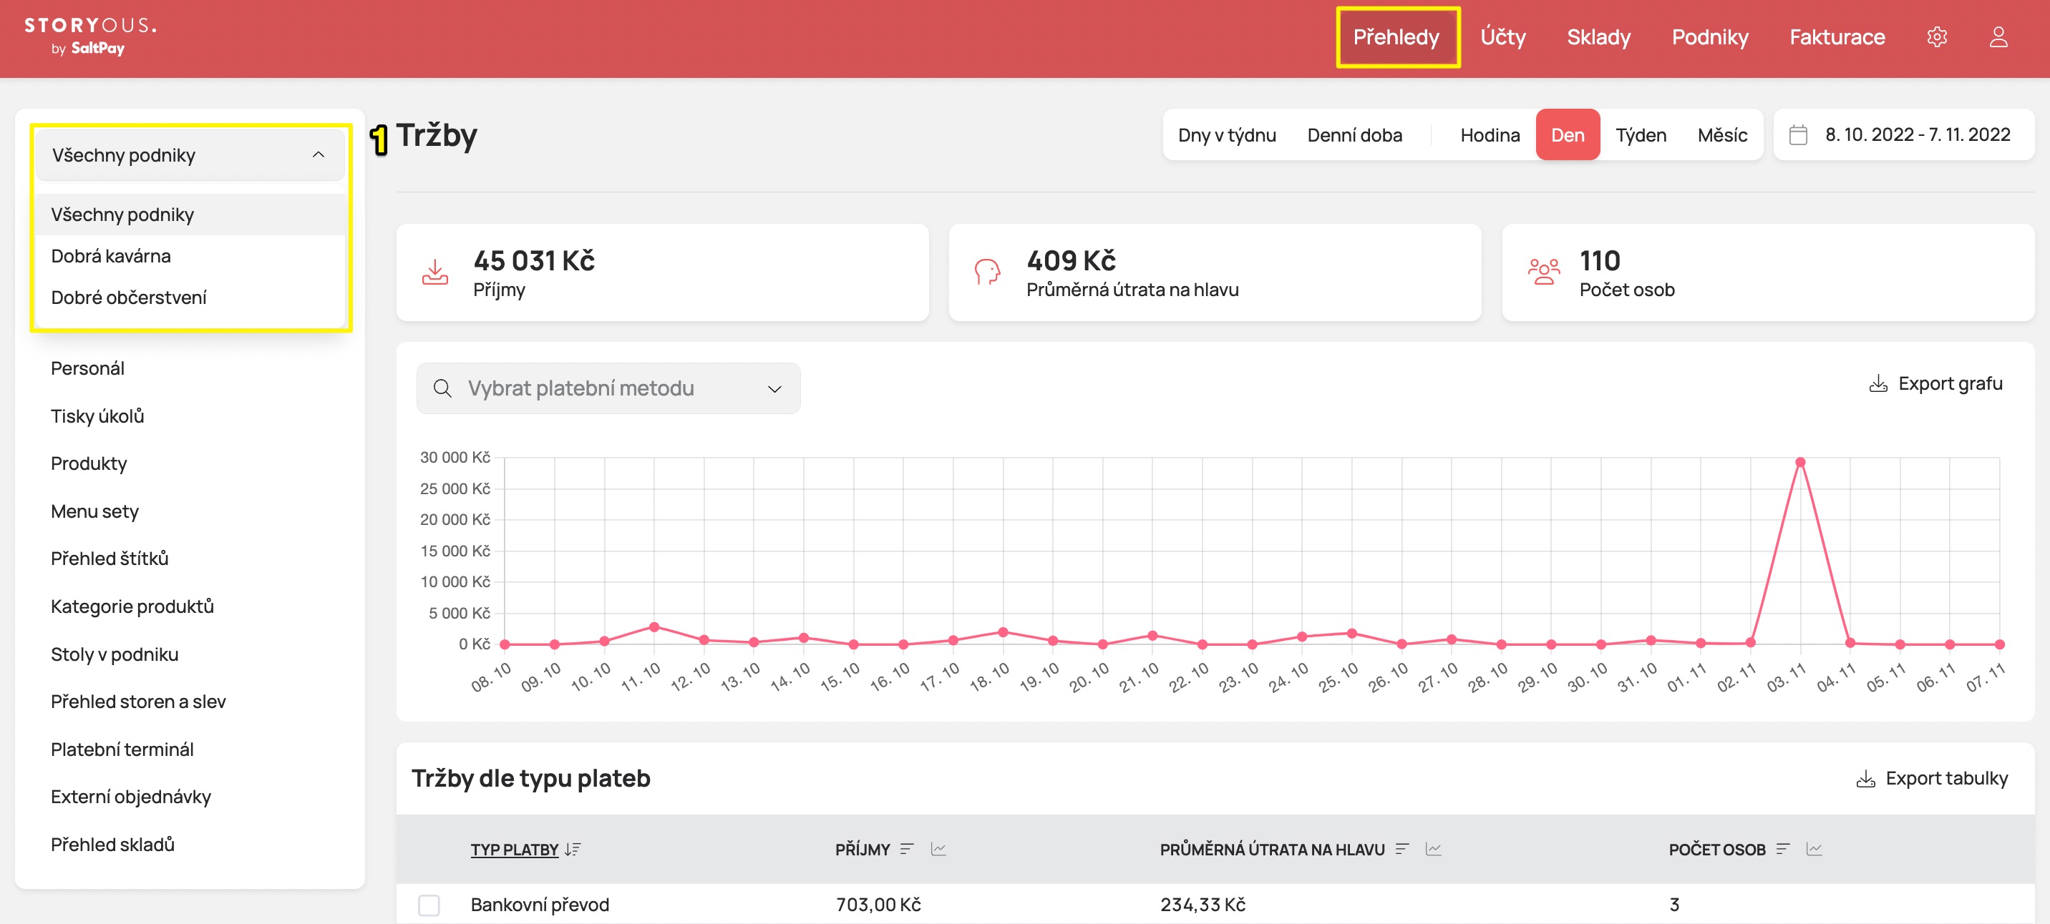Viewport: 2050px width, 924px height.
Task: Click the 703,00 Kč cell
Action: (x=878, y=905)
